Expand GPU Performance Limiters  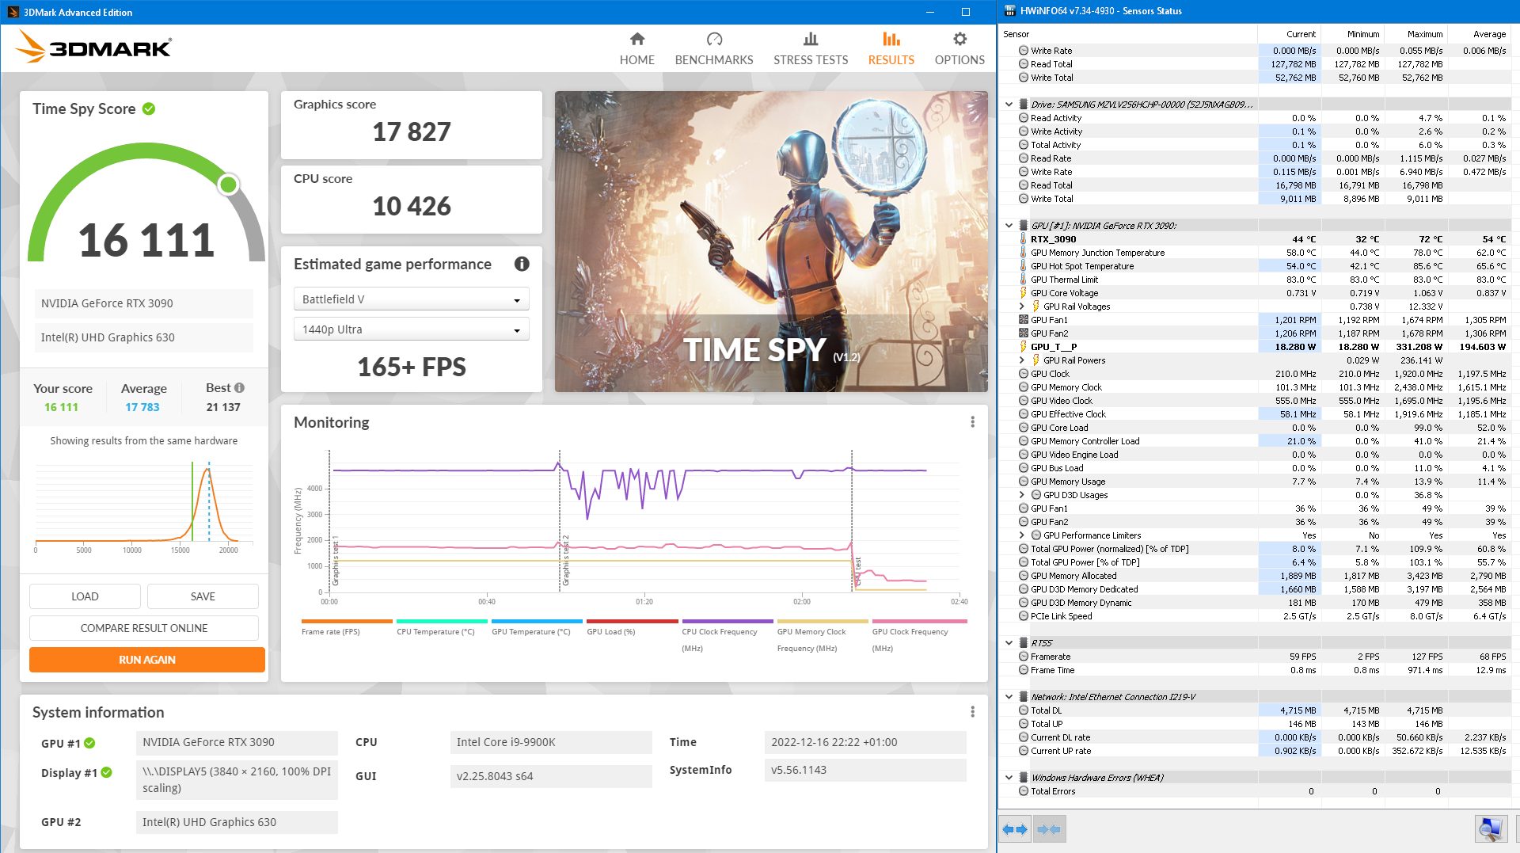point(1021,535)
